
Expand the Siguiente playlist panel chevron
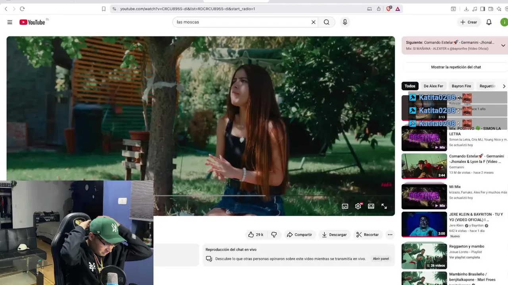click(503, 46)
